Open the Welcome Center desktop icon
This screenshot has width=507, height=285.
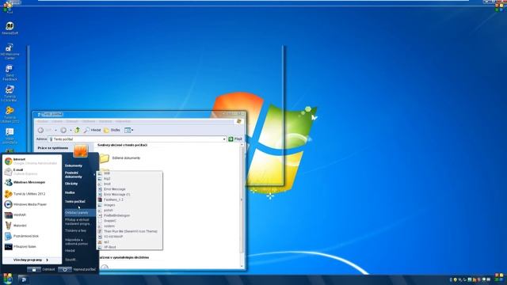coord(10,51)
